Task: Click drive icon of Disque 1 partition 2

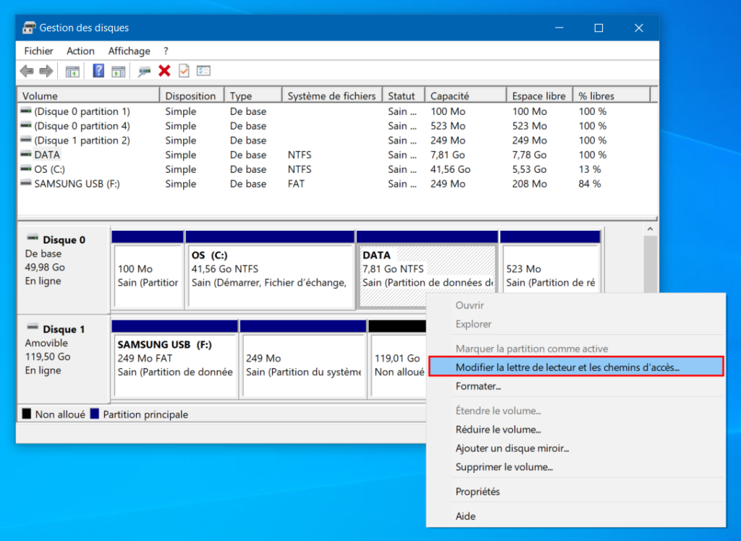Action: (26, 140)
